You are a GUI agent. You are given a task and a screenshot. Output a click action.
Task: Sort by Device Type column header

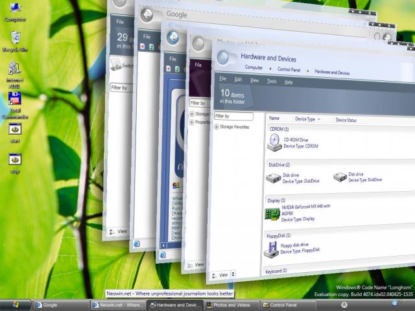(x=305, y=119)
